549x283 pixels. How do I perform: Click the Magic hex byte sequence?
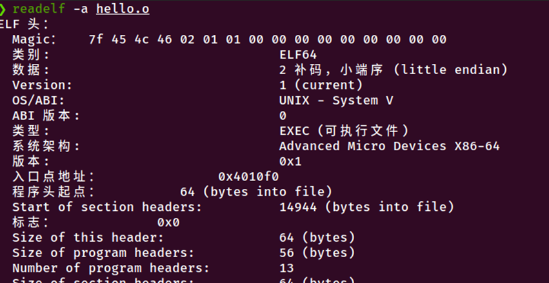pos(267,39)
